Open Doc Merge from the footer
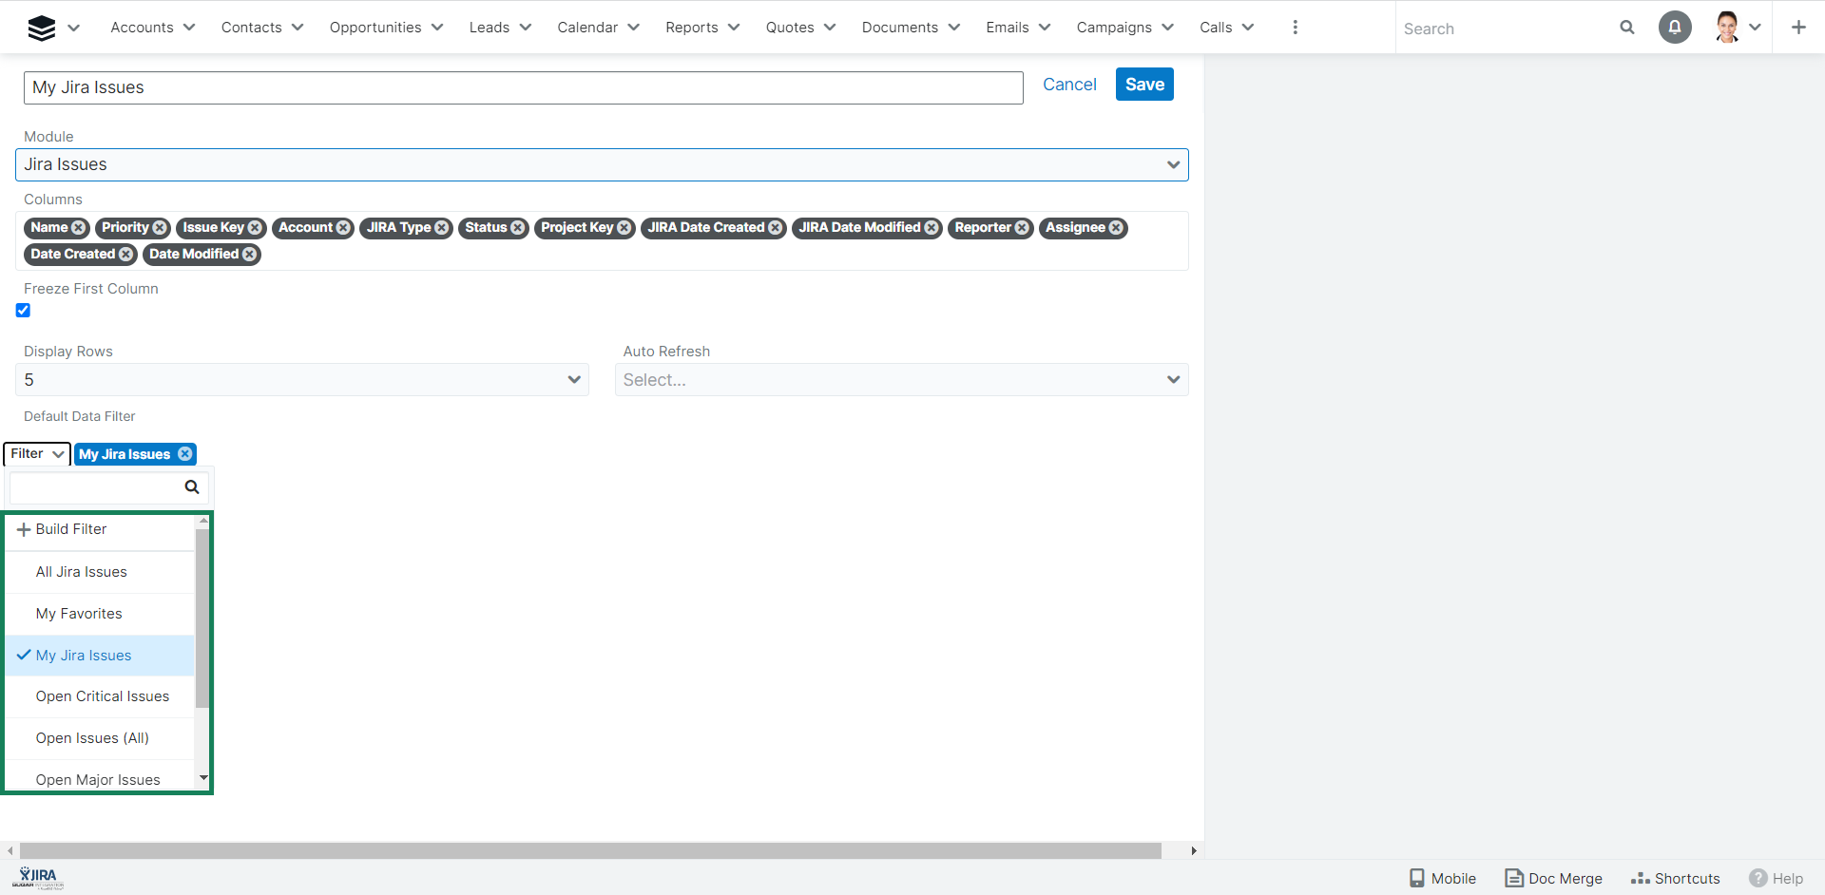Viewport: 1825px width, 895px height. click(1553, 879)
